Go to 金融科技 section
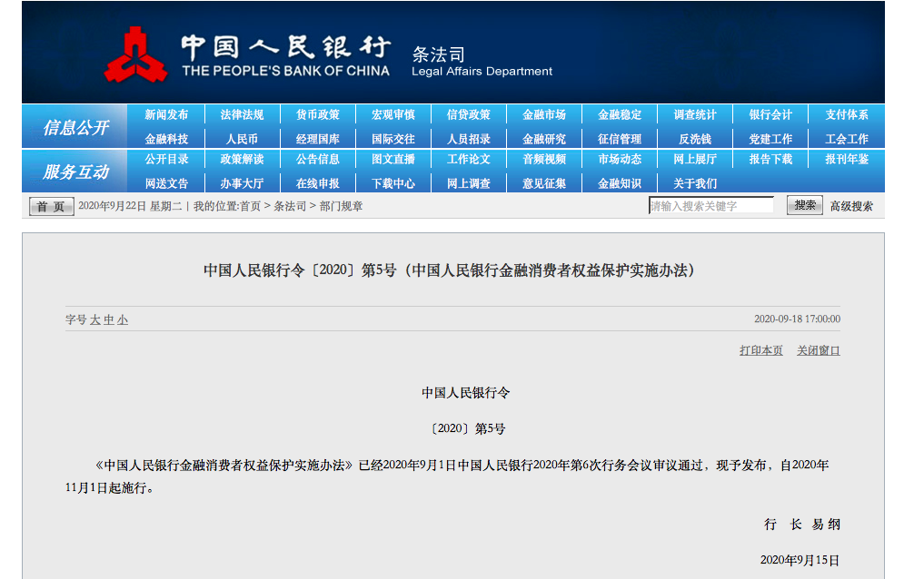 pos(166,139)
